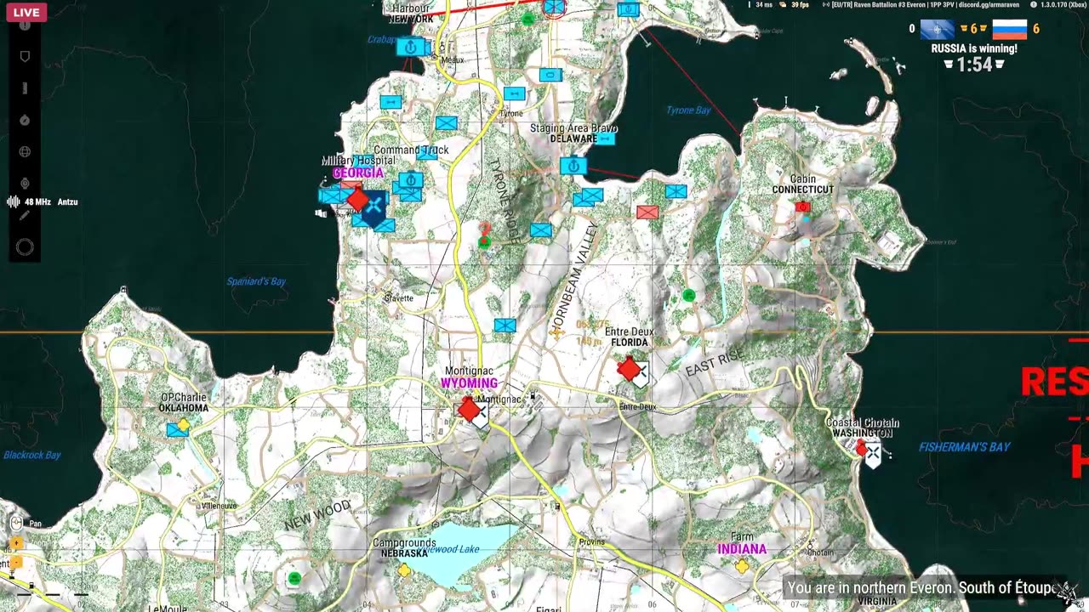The width and height of the screenshot is (1089, 612).
Task: Click the green circle marker east of Hornbeam Valley
Action: coord(688,296)
